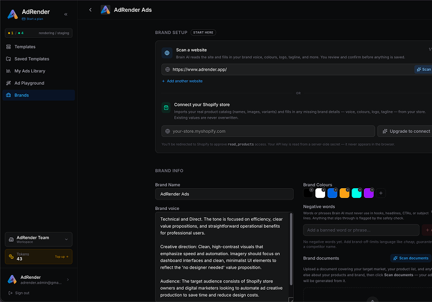Open My Ads Library in sidebar
The width and height of the screenshot is (432, 302).
tap(38, 71)
